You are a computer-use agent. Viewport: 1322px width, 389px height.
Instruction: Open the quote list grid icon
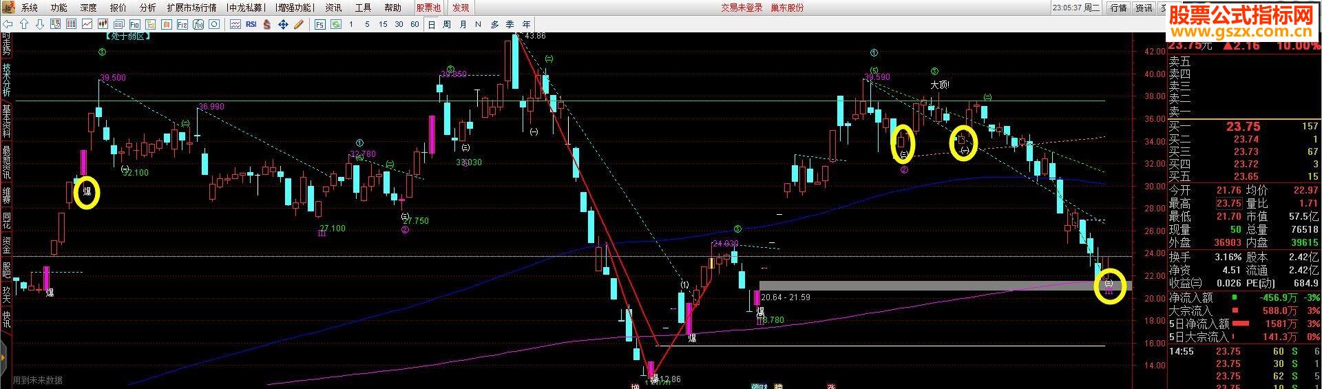point(71,24)
